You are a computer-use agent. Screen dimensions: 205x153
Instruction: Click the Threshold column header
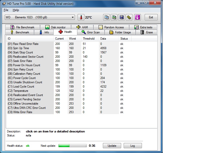tap(90, 39)
